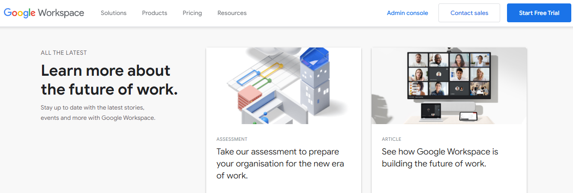
Task: Click the 'Stay up to date' description text
Action: 98,112
